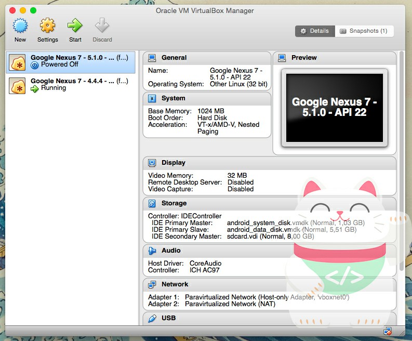Select Google Nexus 7 - 4.4.4 VM
Screen dimensions: 412x341
click(x=71, y=85)
